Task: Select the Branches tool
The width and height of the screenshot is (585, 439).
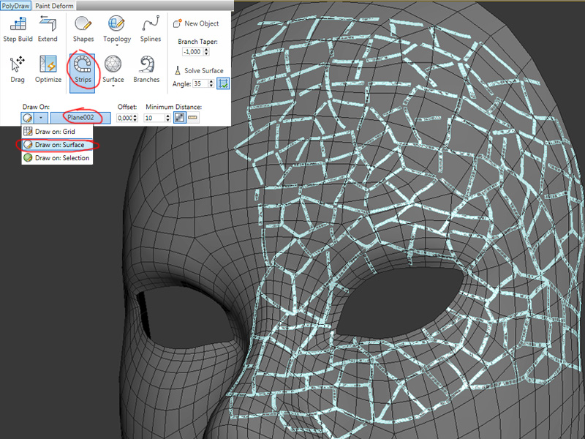Action: point(146,70)
